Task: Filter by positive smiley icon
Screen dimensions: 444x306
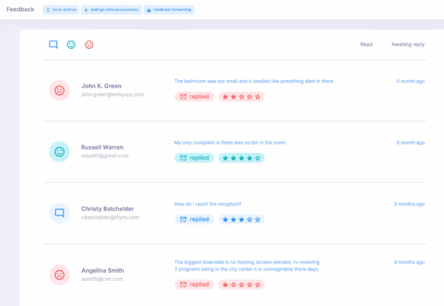Action: [x=71, y=44]
